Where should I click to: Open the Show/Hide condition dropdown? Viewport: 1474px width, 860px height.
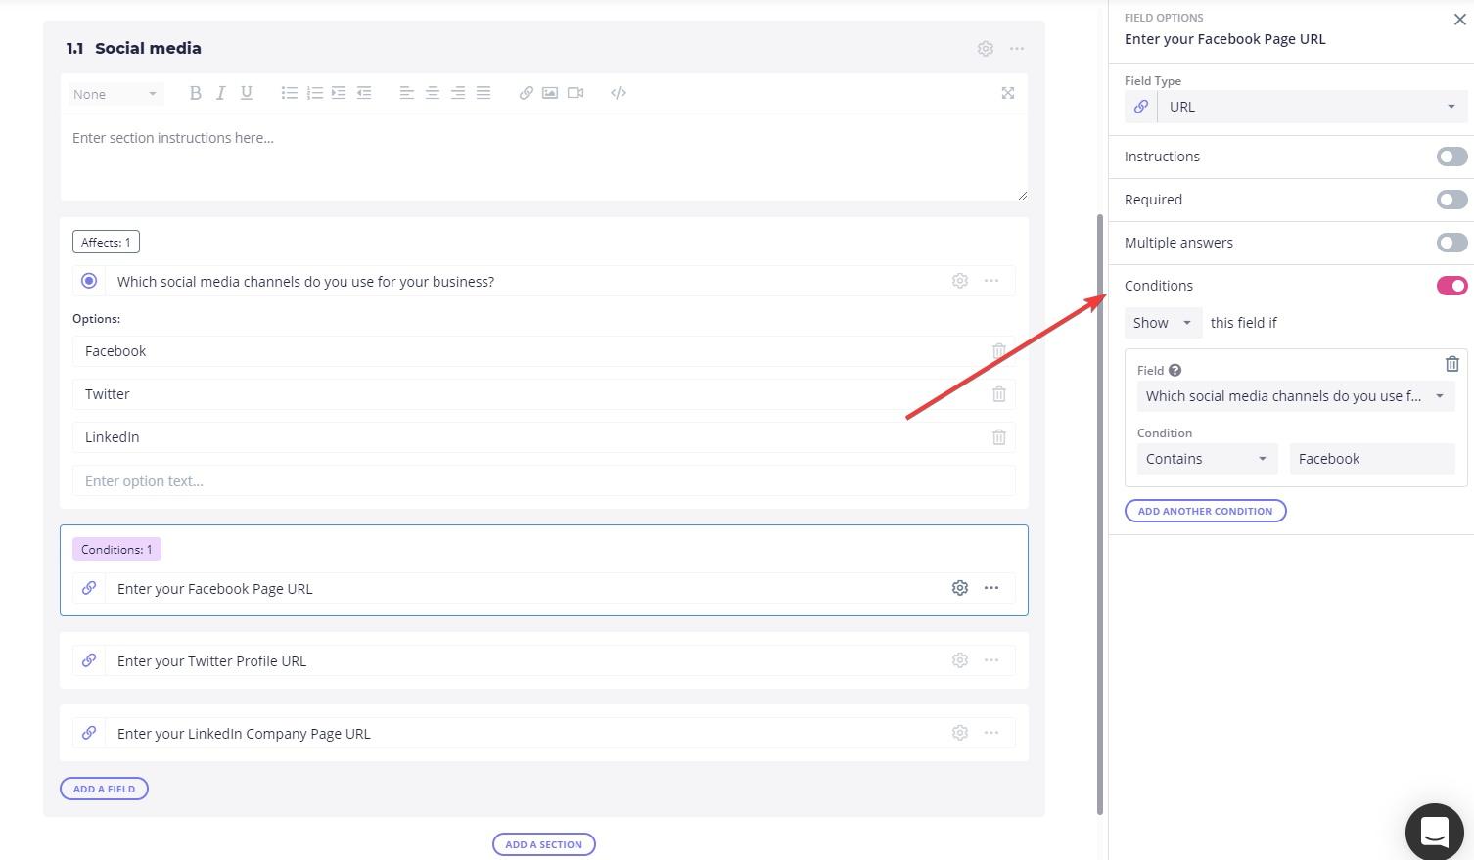click(1163, 323)
